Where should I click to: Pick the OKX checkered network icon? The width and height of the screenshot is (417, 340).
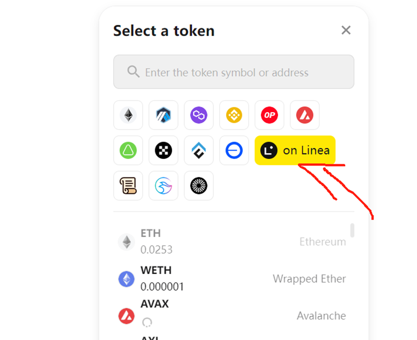(x=163, y=150)
